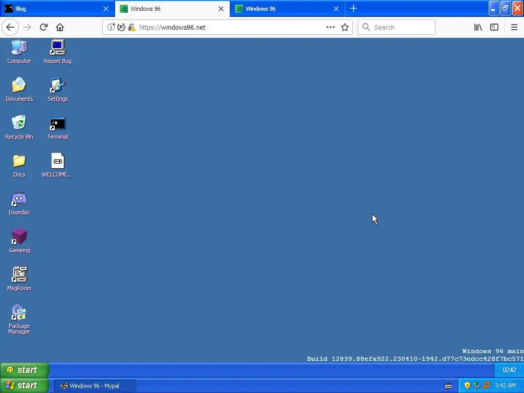Screen dimensions: 524x393
Task: Click the padlock warning connection icon
Action: point(132,28)
